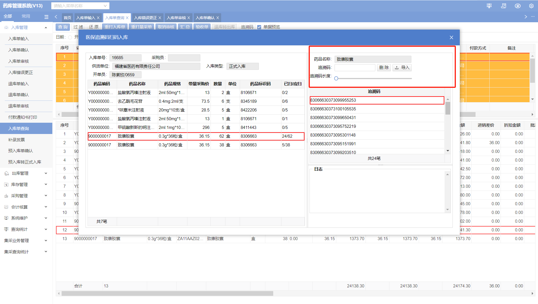Viewport: 538px width, 304px height.
Task: Open settings via the gear icon
Action: coord(531,6)
